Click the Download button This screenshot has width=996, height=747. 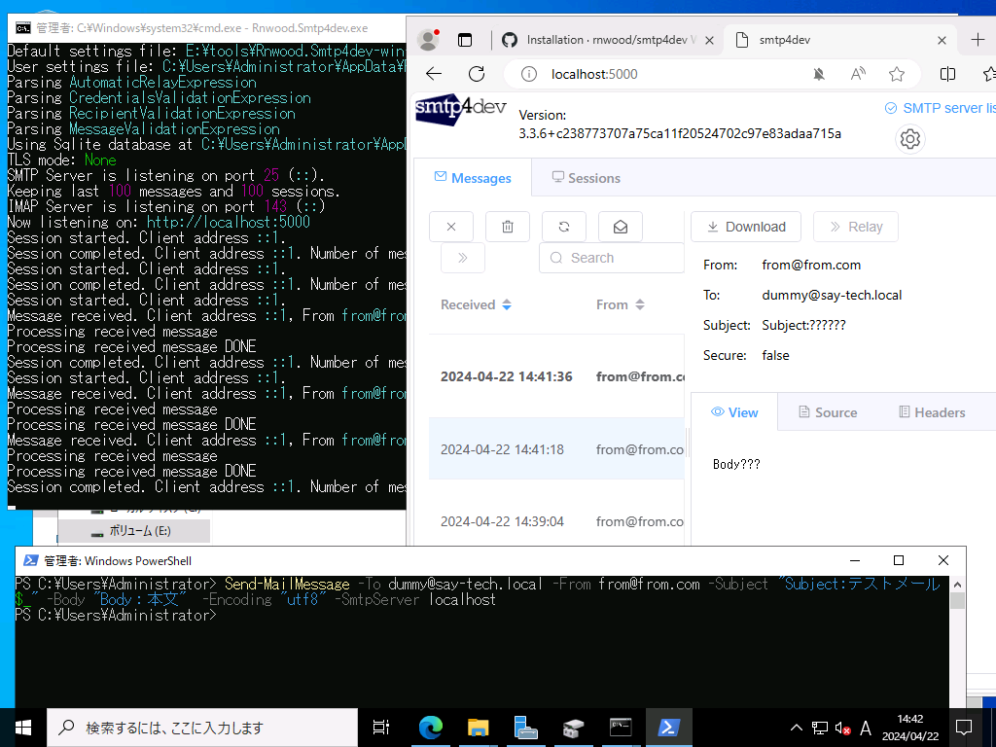(x=746, y=227)
